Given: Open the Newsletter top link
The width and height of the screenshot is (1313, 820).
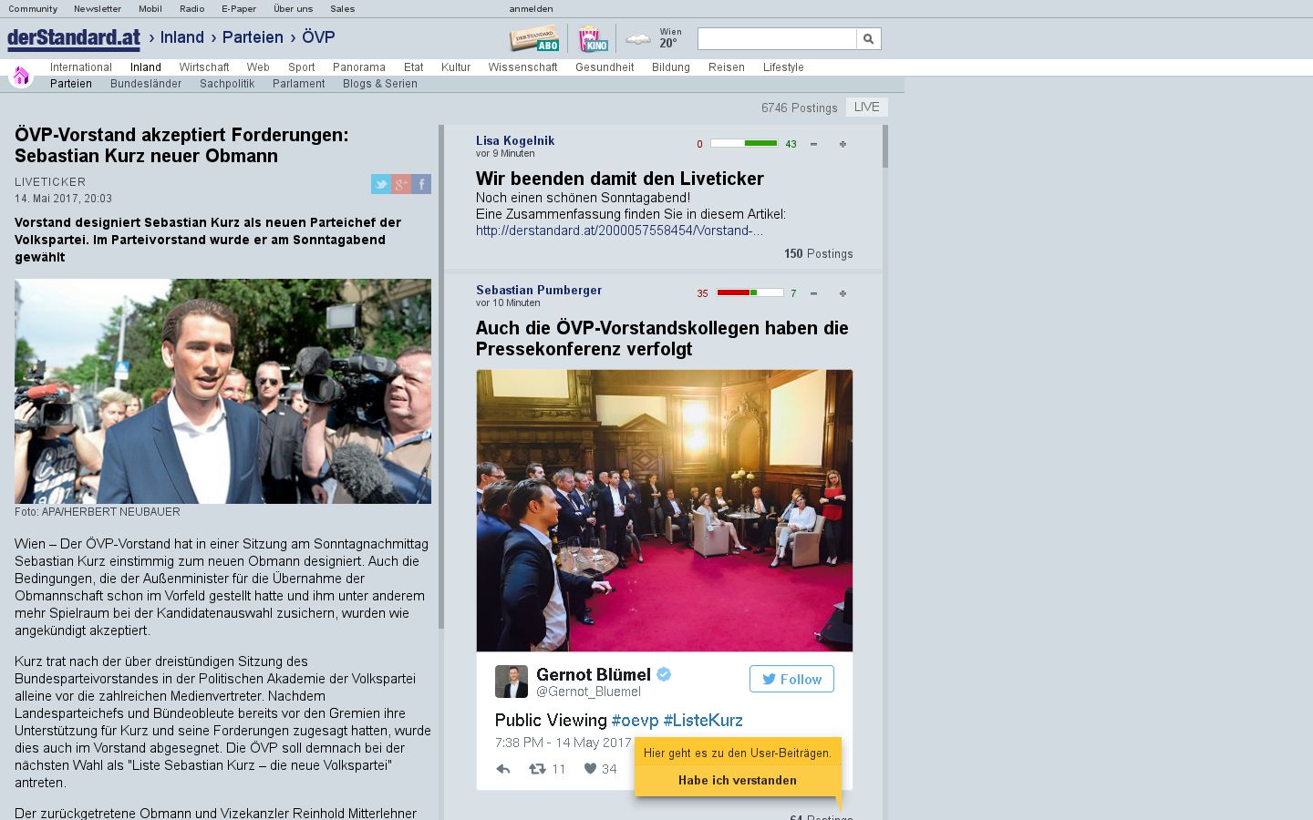Looking at the screenshot, I should [98, 8].
